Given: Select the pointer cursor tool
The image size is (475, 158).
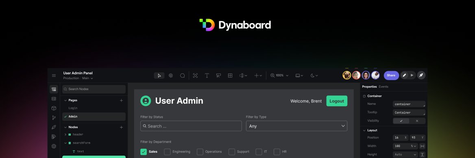Looking at the screenshot, I should tap(159, 76).
